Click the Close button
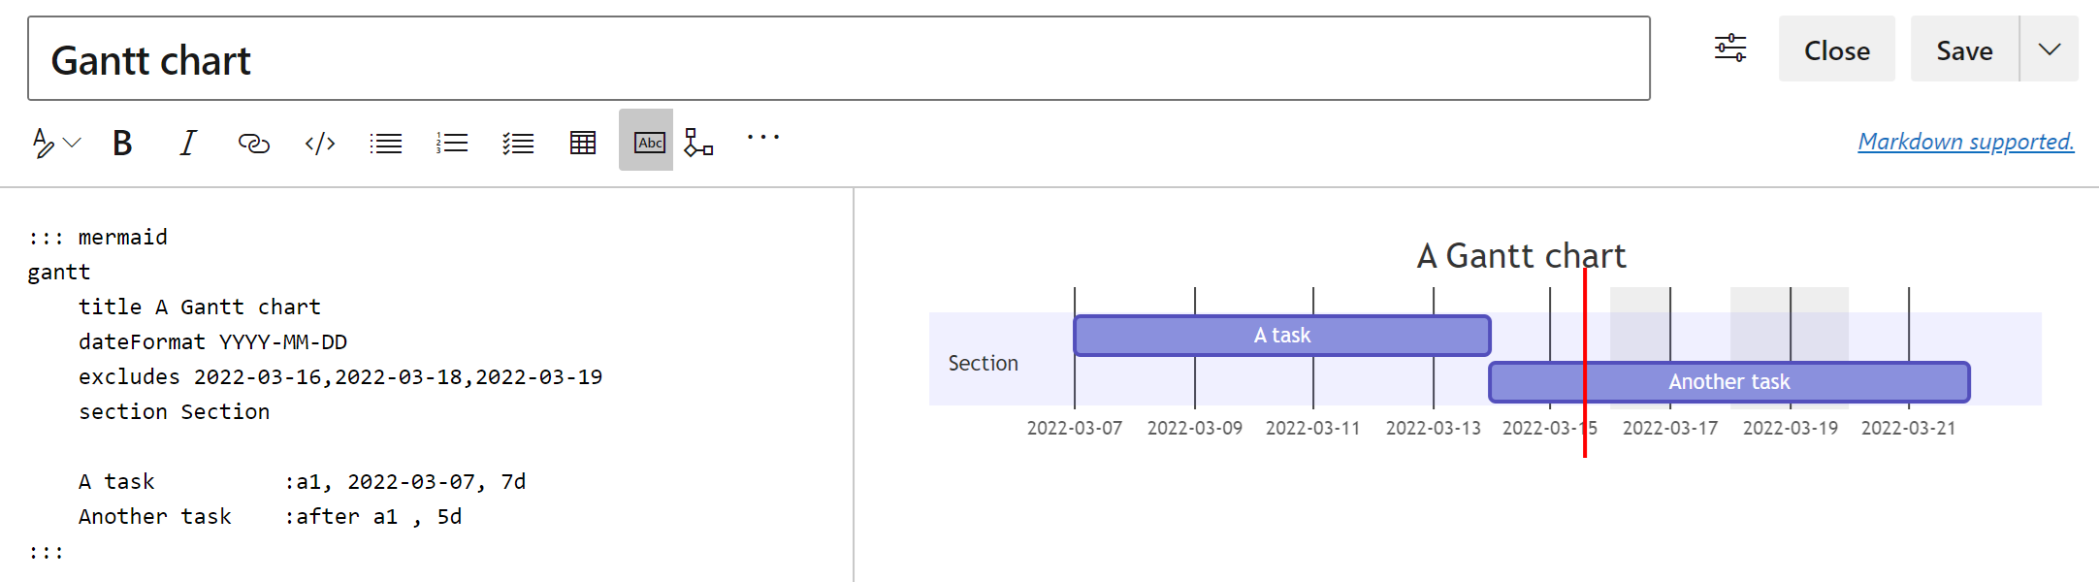The width and height of the screenshot is (2099, 582). (1836, 48)
